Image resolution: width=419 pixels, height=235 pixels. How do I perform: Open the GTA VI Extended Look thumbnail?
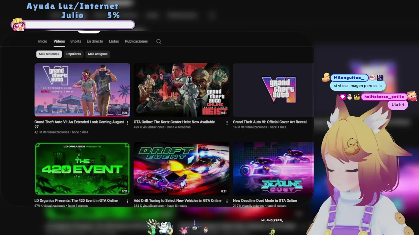click(82, 90)
